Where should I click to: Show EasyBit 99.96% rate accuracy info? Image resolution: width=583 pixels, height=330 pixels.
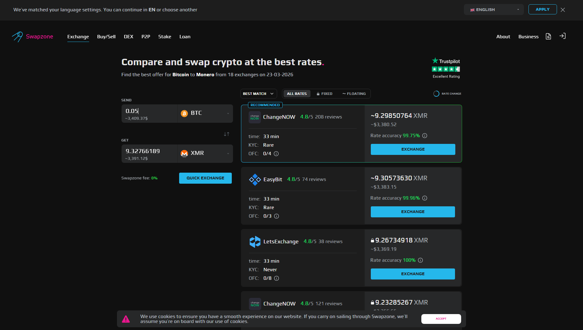(x=425, y=198)
